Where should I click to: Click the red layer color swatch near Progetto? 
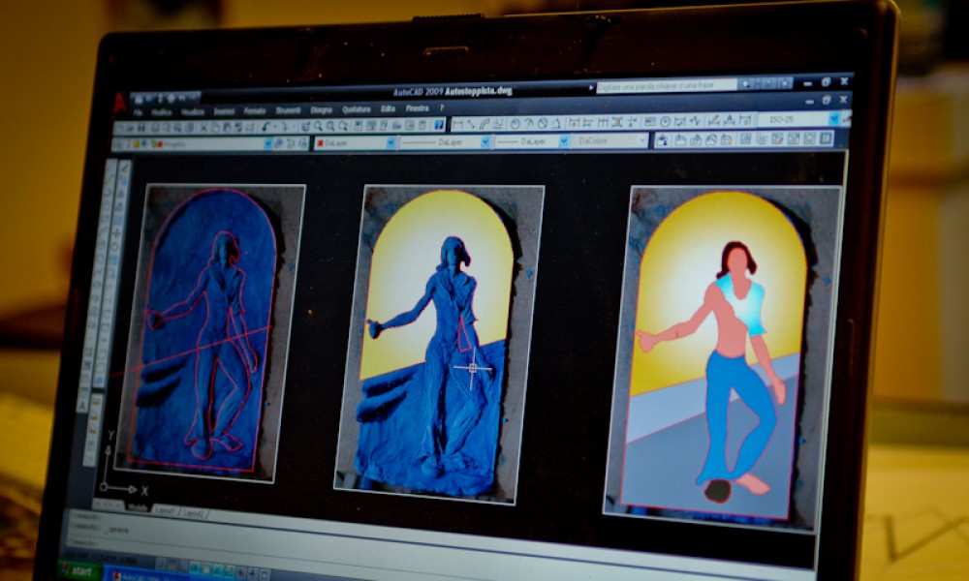click(x=160, y=144)
